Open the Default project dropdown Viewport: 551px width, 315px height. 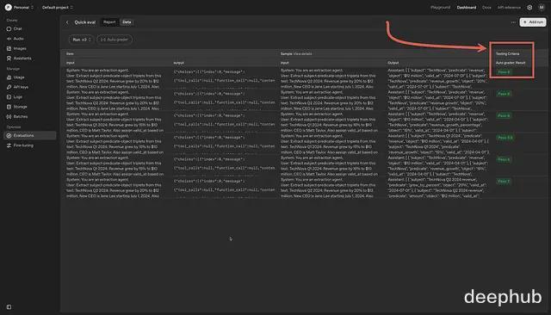click(58, 8)
